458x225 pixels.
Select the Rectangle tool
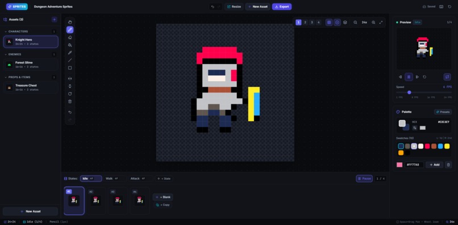coord(70,68)
